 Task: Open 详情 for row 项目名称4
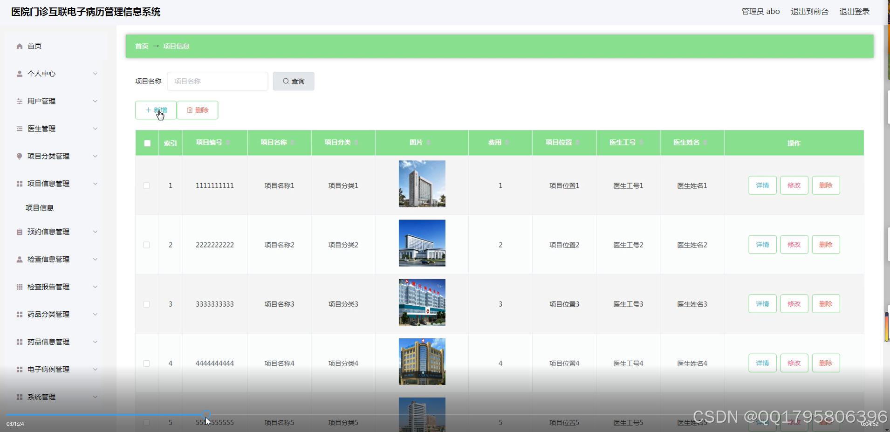click(x=762, y=363)
